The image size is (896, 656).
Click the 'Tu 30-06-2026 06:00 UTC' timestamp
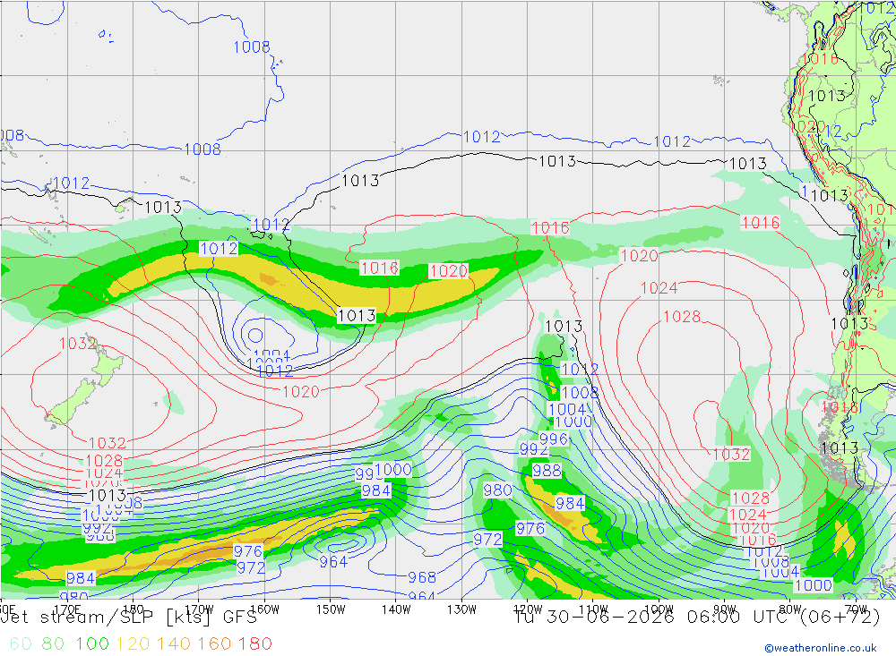[655, 618]
